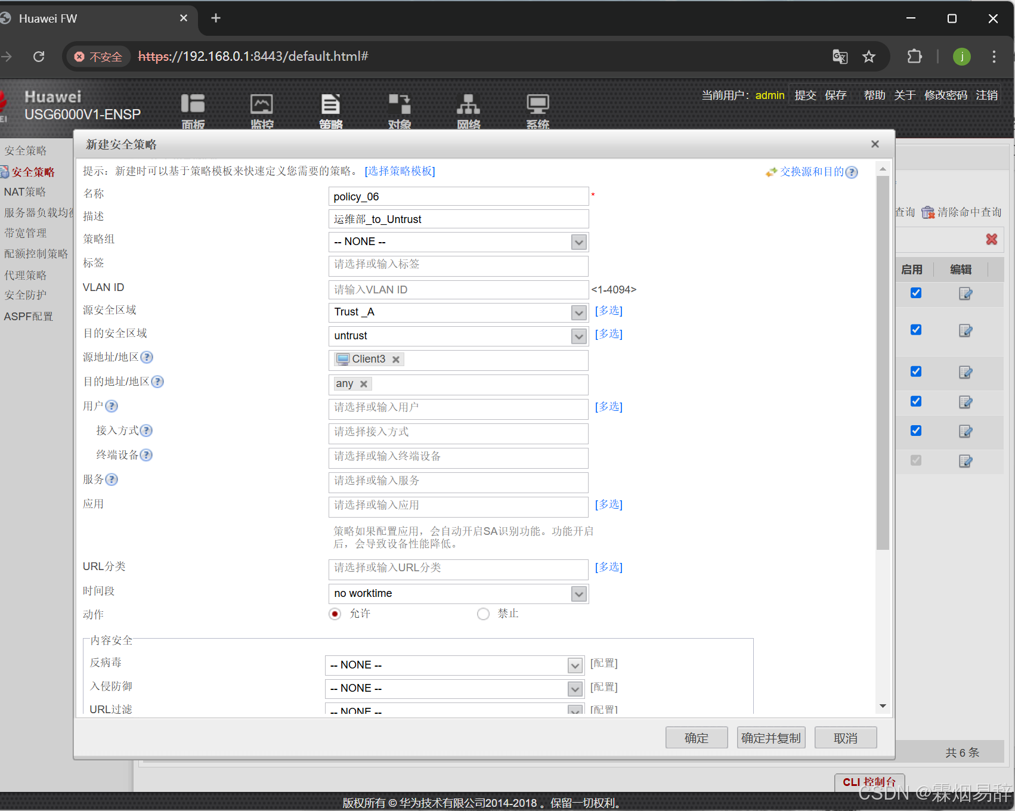Toggle the fifth policy row 启用 checkbox
The height and width of the screenshot is (811, 1015).
(x=916, y=431)
